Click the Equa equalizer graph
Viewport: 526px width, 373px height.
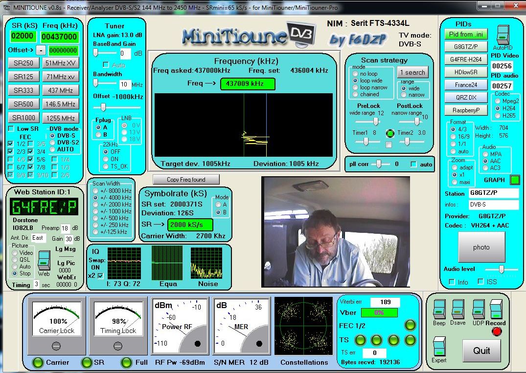click(x=167, y=263)
